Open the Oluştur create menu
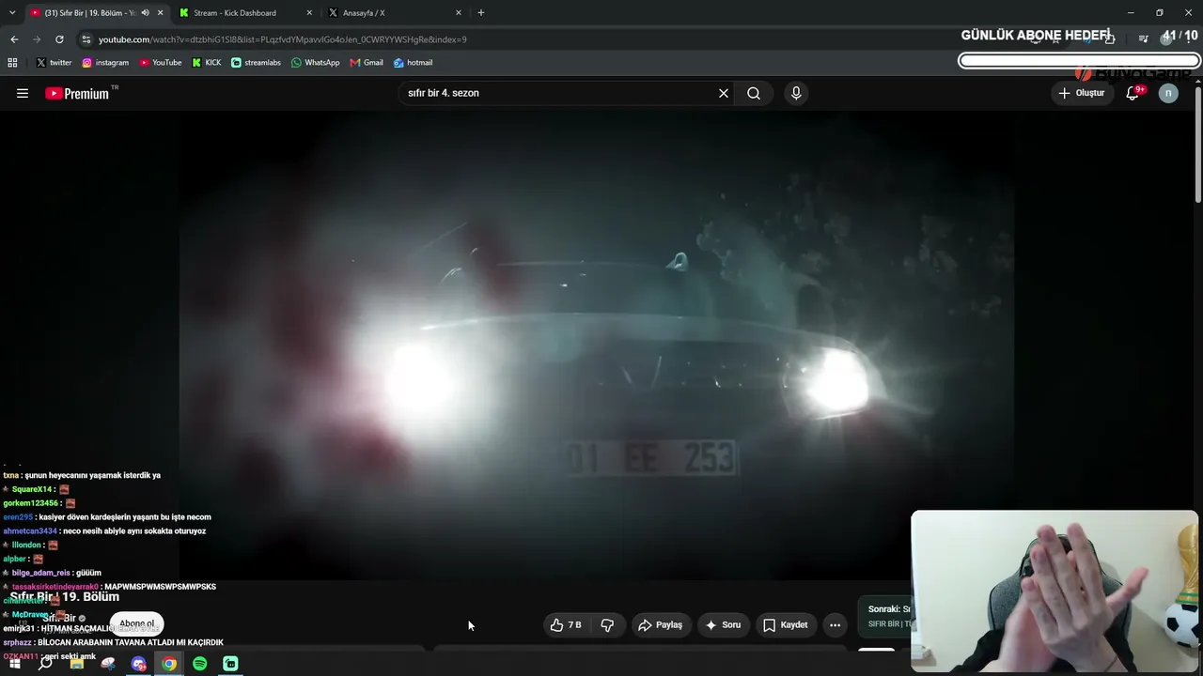Screen dimensions: 1203x676 click(1081, 93)
